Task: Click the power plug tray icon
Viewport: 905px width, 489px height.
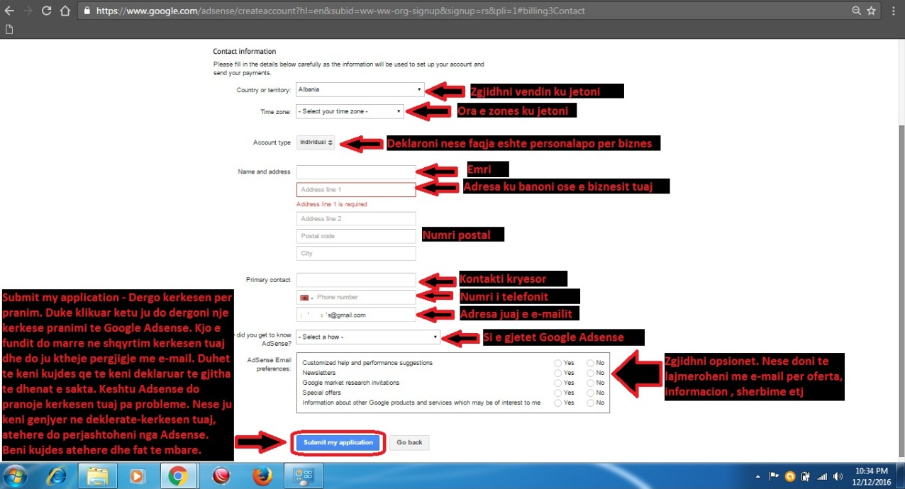Action: [x=806, y=476]
